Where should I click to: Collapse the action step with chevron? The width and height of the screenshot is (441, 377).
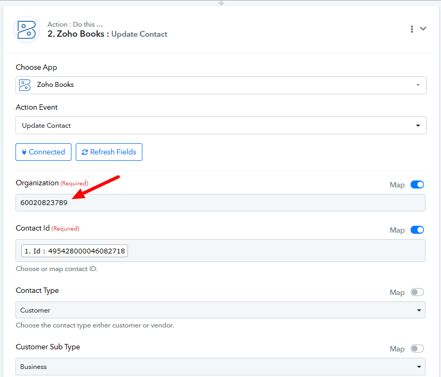(423, 29)
